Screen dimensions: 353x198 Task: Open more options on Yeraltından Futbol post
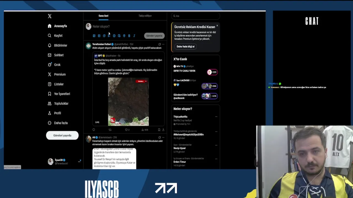click(x=163, y=44)
